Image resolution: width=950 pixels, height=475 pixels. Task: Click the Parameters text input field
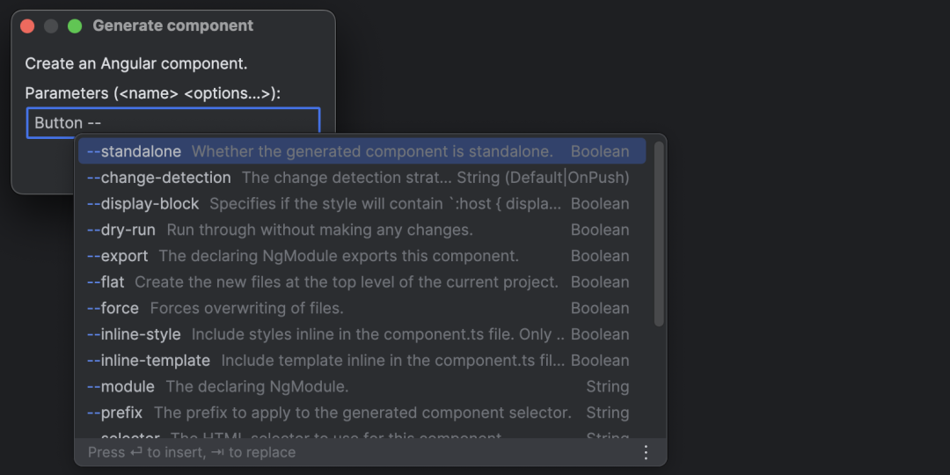tap(173, 123)
